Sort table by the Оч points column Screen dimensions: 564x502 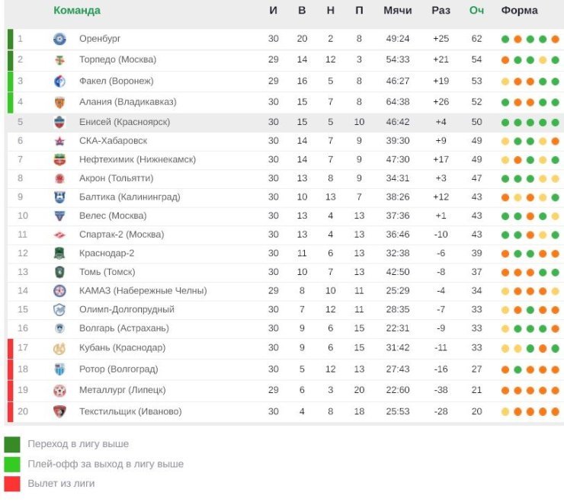[476, 11]
